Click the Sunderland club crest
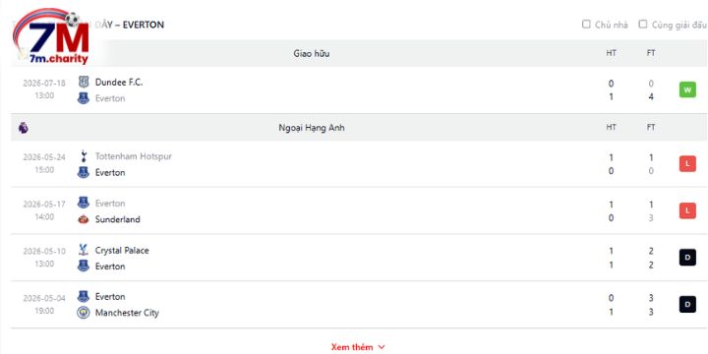708x354 pixels. tap(84, 219)
